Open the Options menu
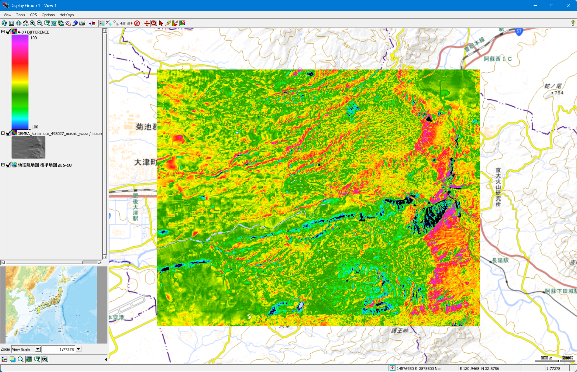577x372 pixels. click(48, 15)
